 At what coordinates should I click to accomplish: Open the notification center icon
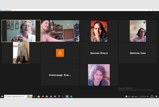click(x=156, y=97)
